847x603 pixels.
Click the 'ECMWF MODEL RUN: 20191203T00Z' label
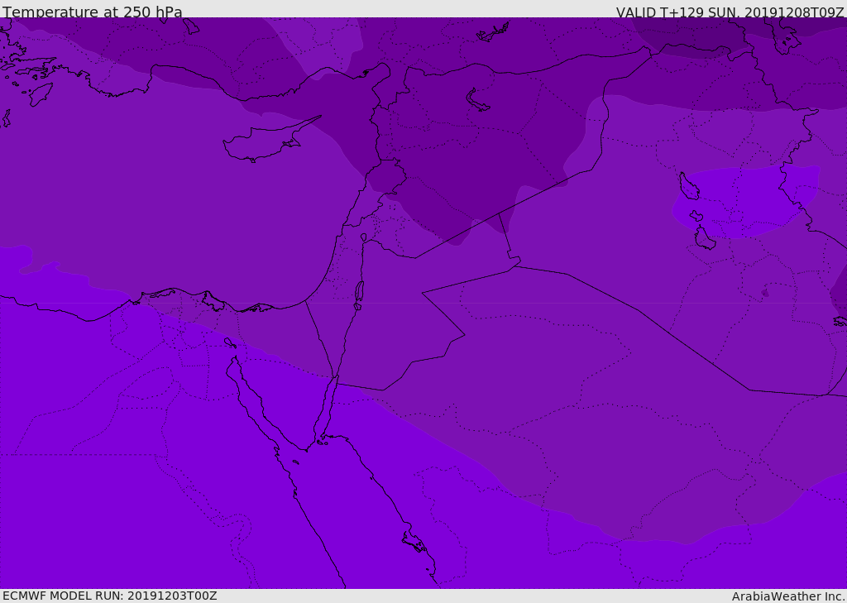pyautogui.click(x=110, y=596)
